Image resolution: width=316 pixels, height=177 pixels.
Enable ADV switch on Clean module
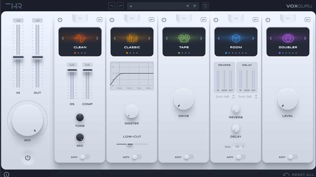(85, 157)
